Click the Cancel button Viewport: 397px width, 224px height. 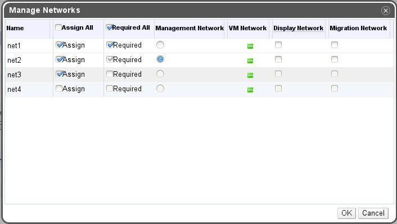373,213
